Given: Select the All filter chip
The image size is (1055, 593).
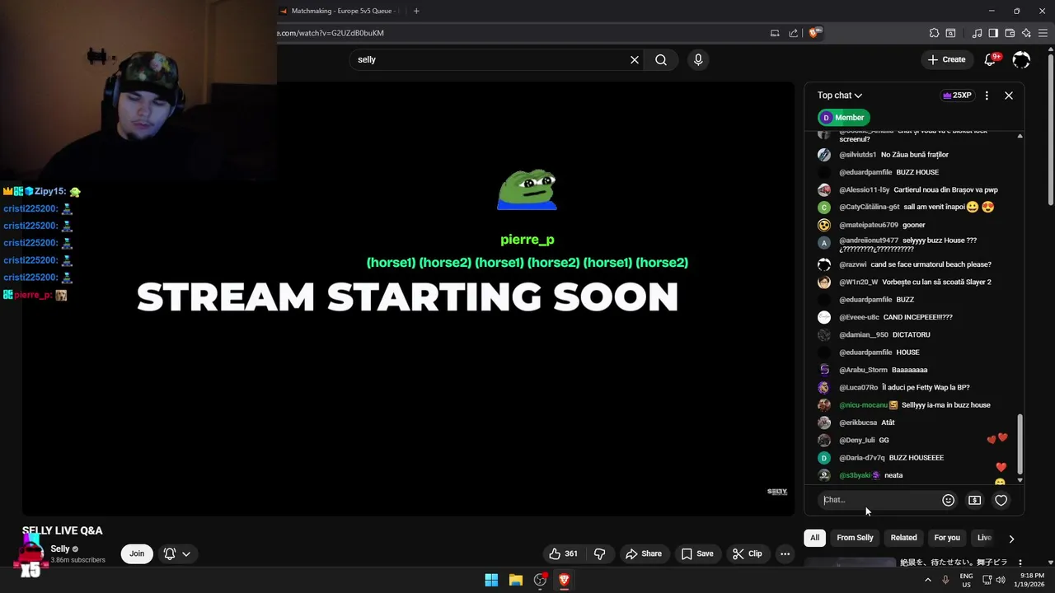Looking at the screenshot, I should pos(814,538).
